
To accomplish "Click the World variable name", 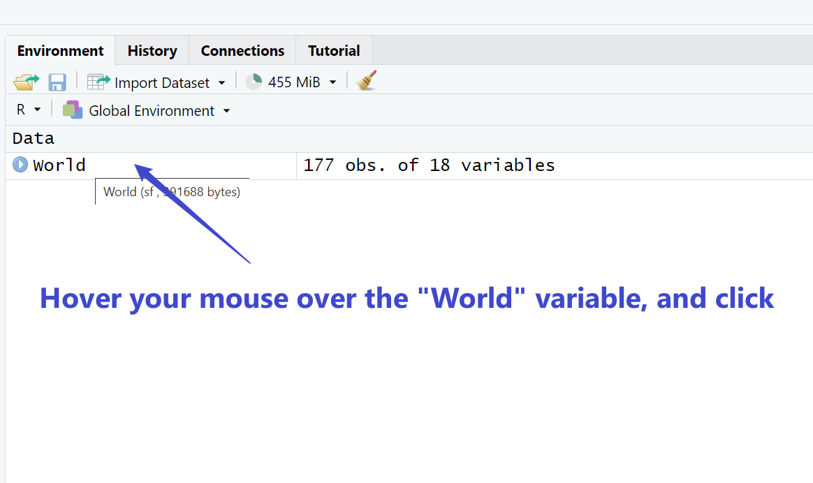I will click(x=59, y=165).
